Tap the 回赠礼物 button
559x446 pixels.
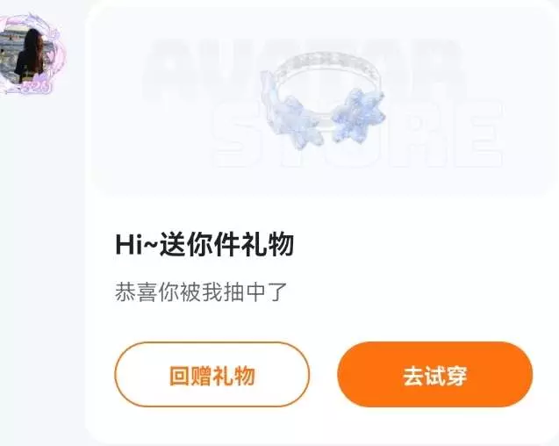pos(212,374)
